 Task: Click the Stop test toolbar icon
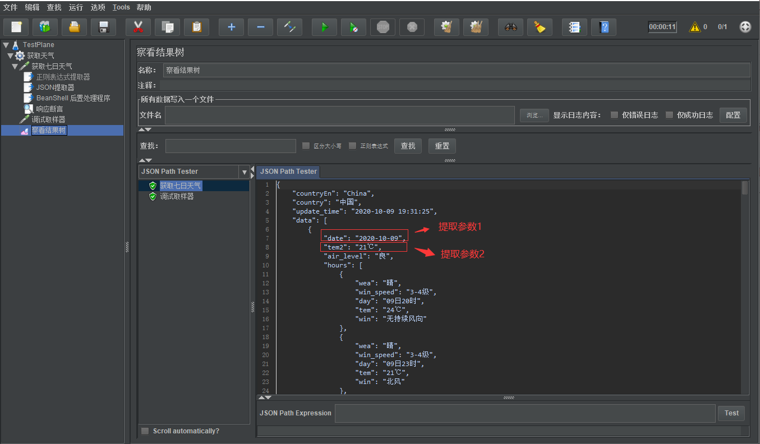[383, 27]
